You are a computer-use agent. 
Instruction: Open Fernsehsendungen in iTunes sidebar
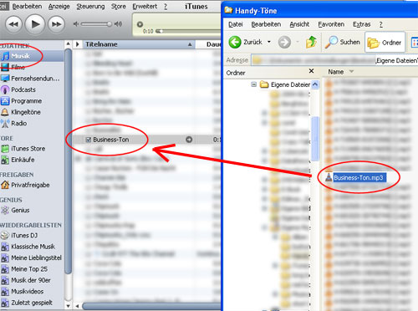pos(31,79)
